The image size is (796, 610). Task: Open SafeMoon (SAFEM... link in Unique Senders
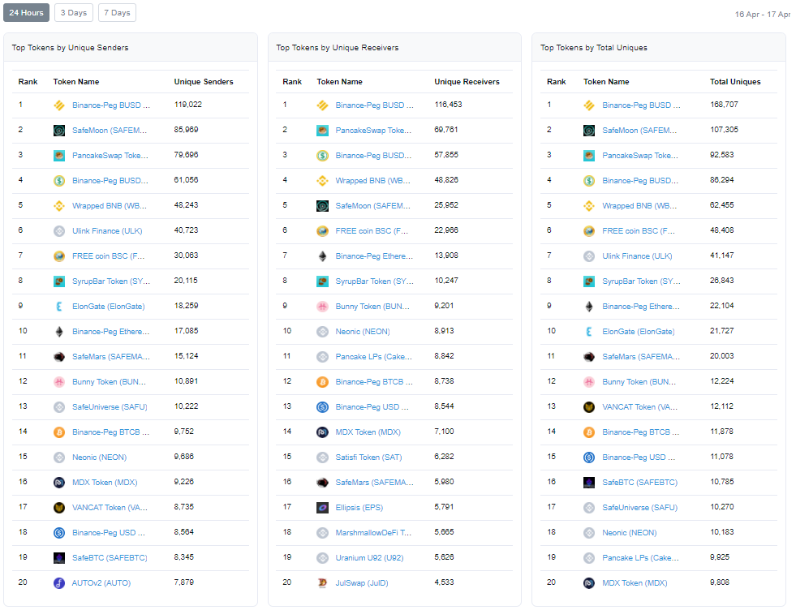pos(110,131)
